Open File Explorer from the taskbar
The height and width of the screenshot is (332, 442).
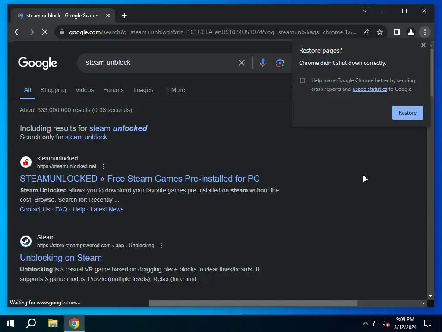tap(53, 323)
